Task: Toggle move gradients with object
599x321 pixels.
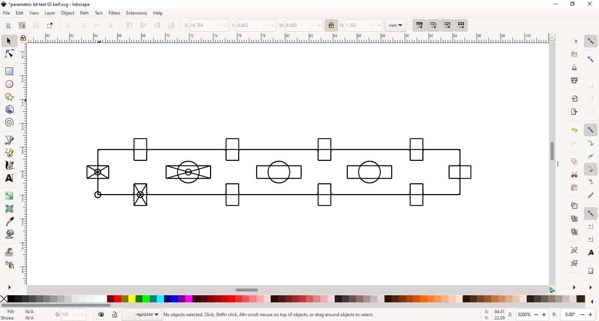Action: click(447, 25)
